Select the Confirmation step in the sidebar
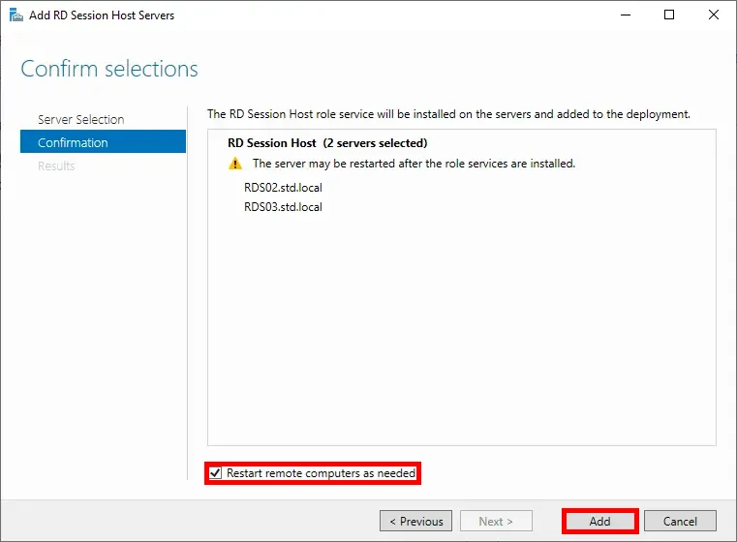Screen dimensions: 737x542 (x=73, y=142)
